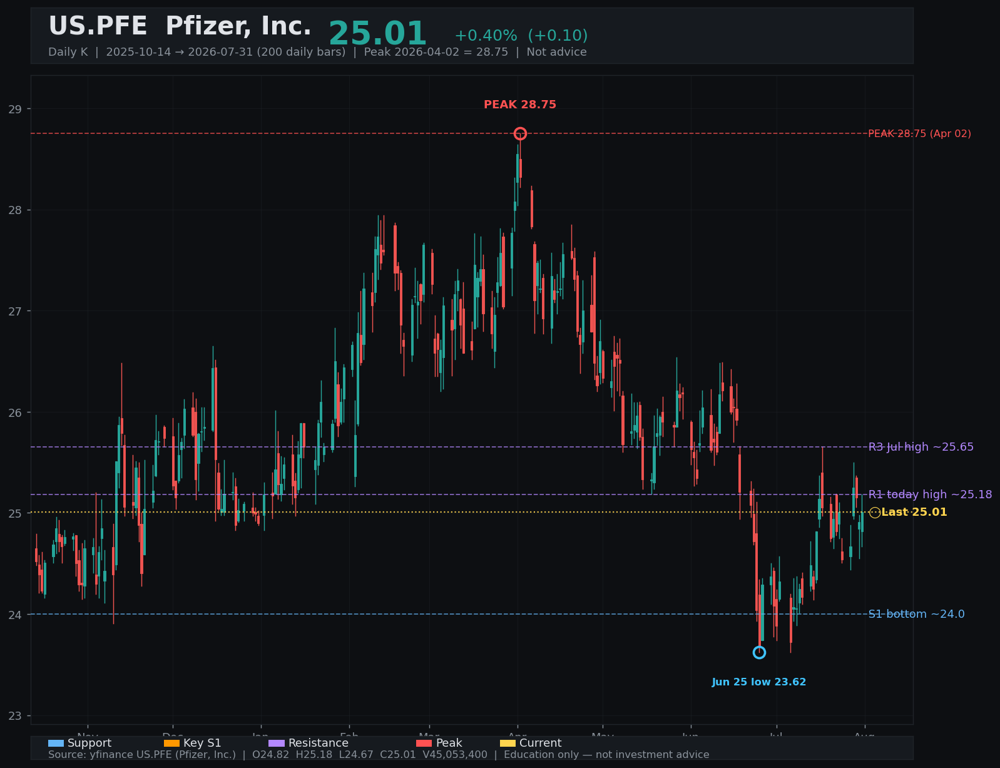The width and height of the screenshot is (1000, 768).
Task: Click the 23 tick on the price axis
Action: pyautogui.click(x=14, y=715)
